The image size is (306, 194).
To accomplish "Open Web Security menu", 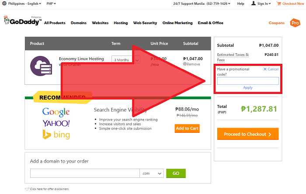I will (145, 23).
